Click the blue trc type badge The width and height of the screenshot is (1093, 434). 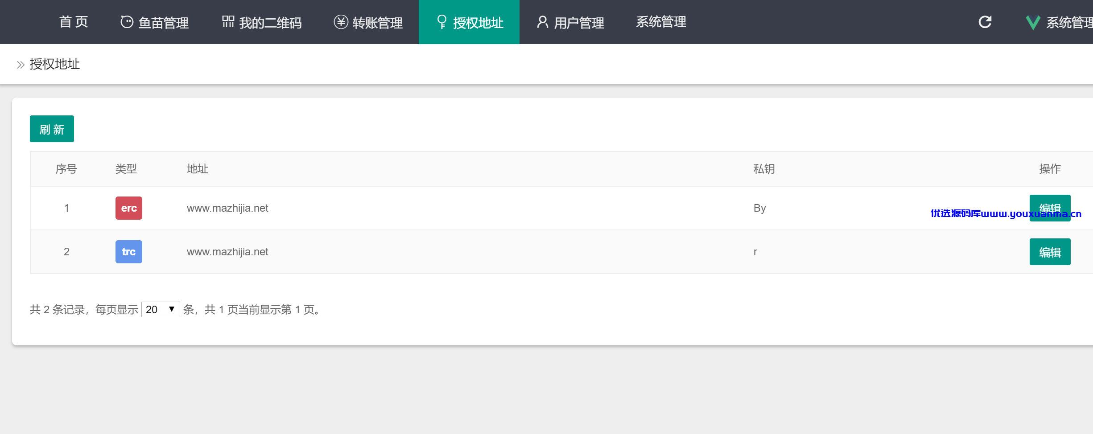[129, 252]
